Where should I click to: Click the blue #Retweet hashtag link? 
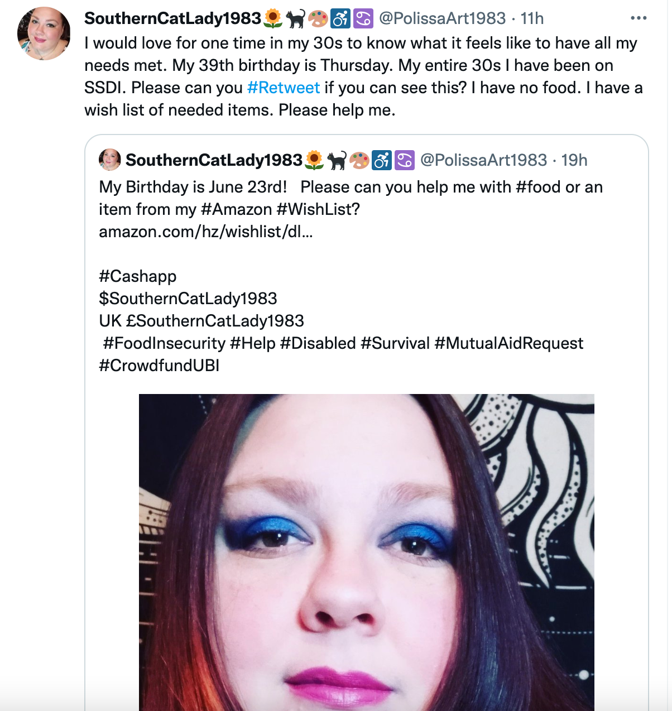coord(284,88)
